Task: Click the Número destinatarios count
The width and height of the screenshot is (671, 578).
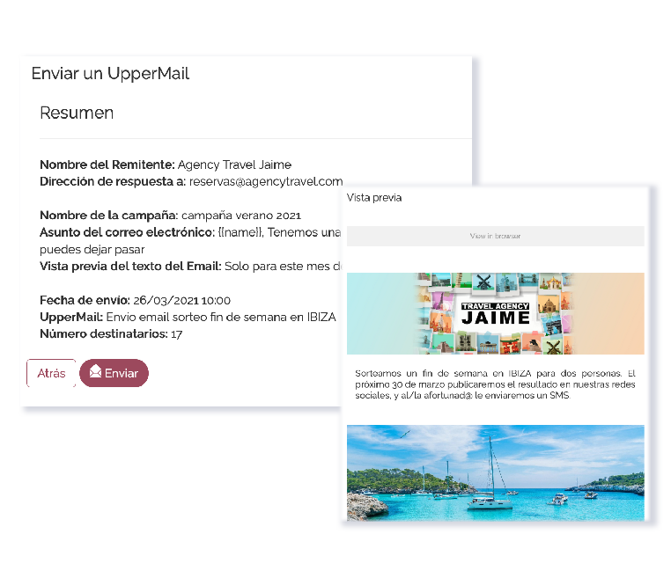Action: pyautogui.click(x=177, y=334)
